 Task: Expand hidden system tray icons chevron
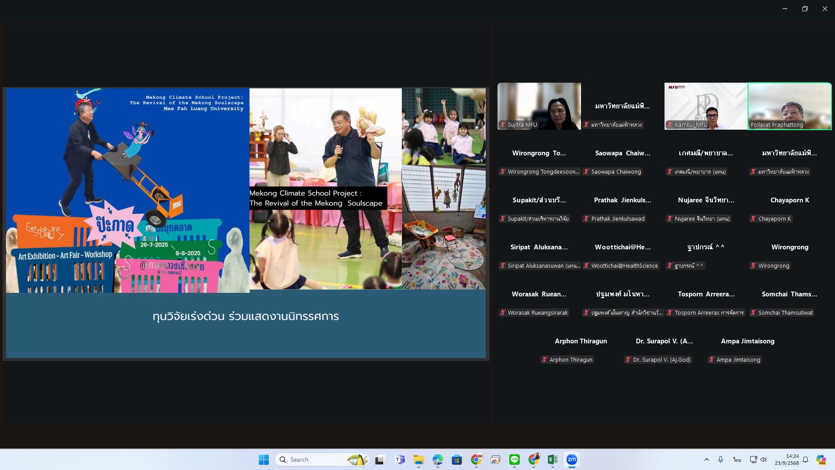[707, 460]
